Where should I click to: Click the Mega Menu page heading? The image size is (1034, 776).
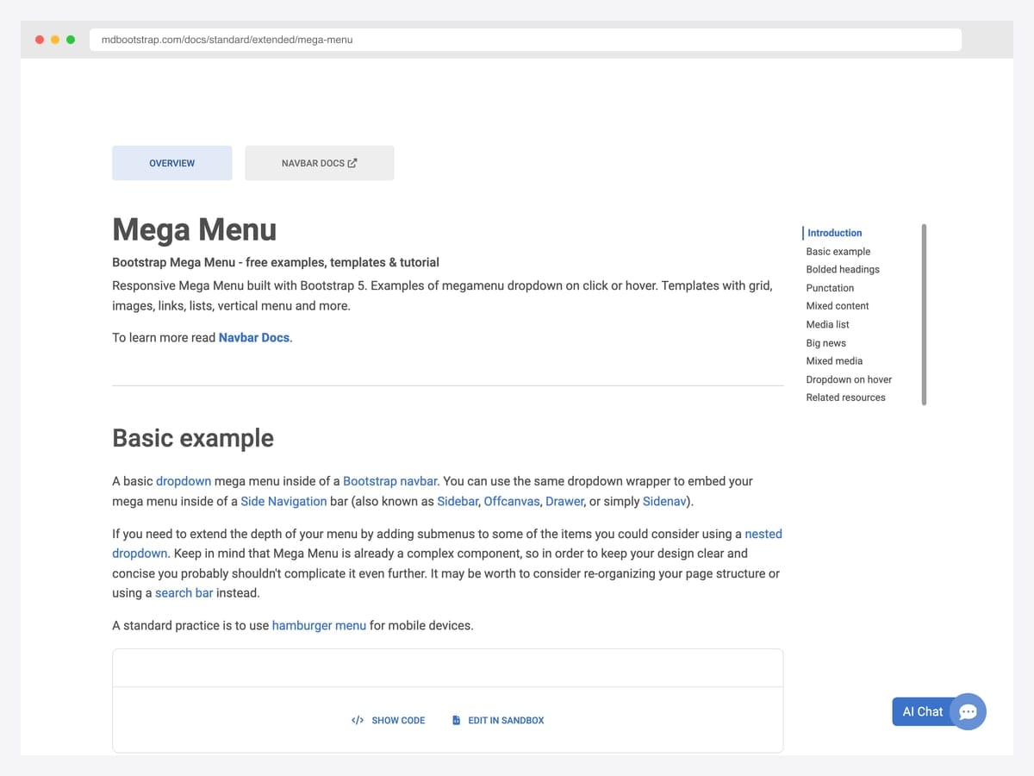pyautogui.click(x=195, y=229)
